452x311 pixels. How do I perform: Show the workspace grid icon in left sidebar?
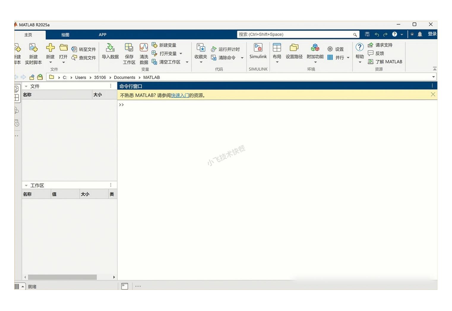[x=17, y=97]
